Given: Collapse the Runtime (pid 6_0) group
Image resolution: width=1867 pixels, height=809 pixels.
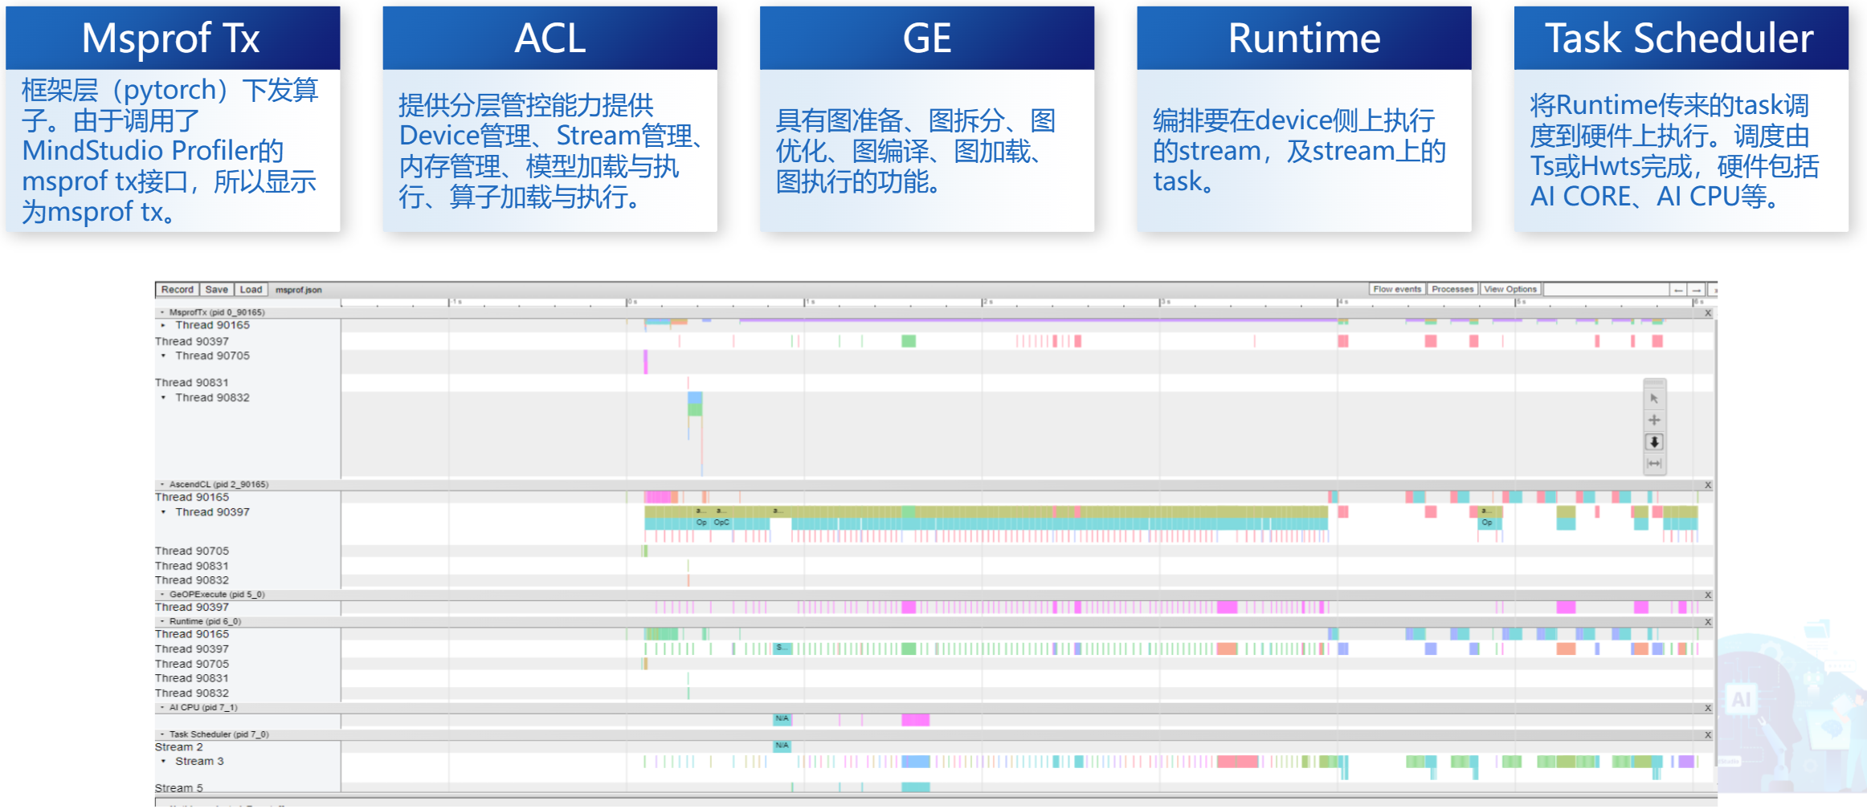Looking at the screenshot, I should pyautogui.click(x=162, y=622).
